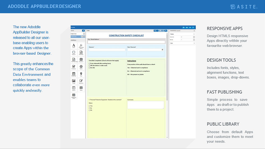Click the delete icon on Create View row
Viewport: 265px width, 149px height.
(84, 37)
